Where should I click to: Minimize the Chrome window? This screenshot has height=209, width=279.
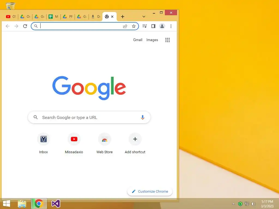[154, 13]
